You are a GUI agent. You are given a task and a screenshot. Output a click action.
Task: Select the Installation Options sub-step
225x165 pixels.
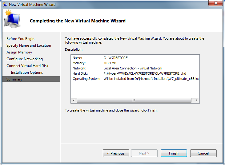[27, 73]
